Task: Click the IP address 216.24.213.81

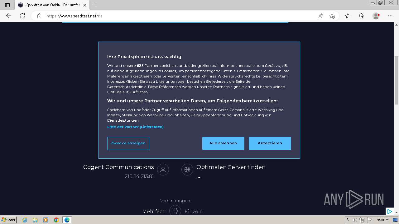Action: [x=139, y=176]
